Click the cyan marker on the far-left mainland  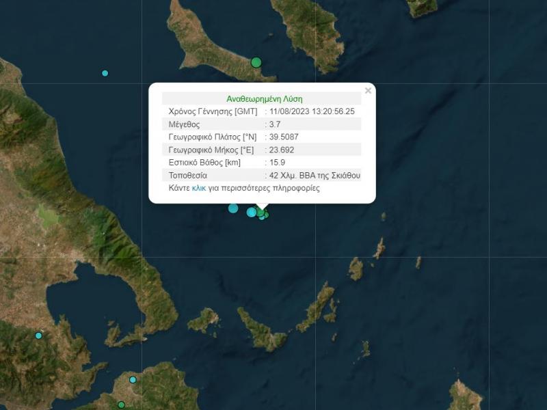pos(39,336)
